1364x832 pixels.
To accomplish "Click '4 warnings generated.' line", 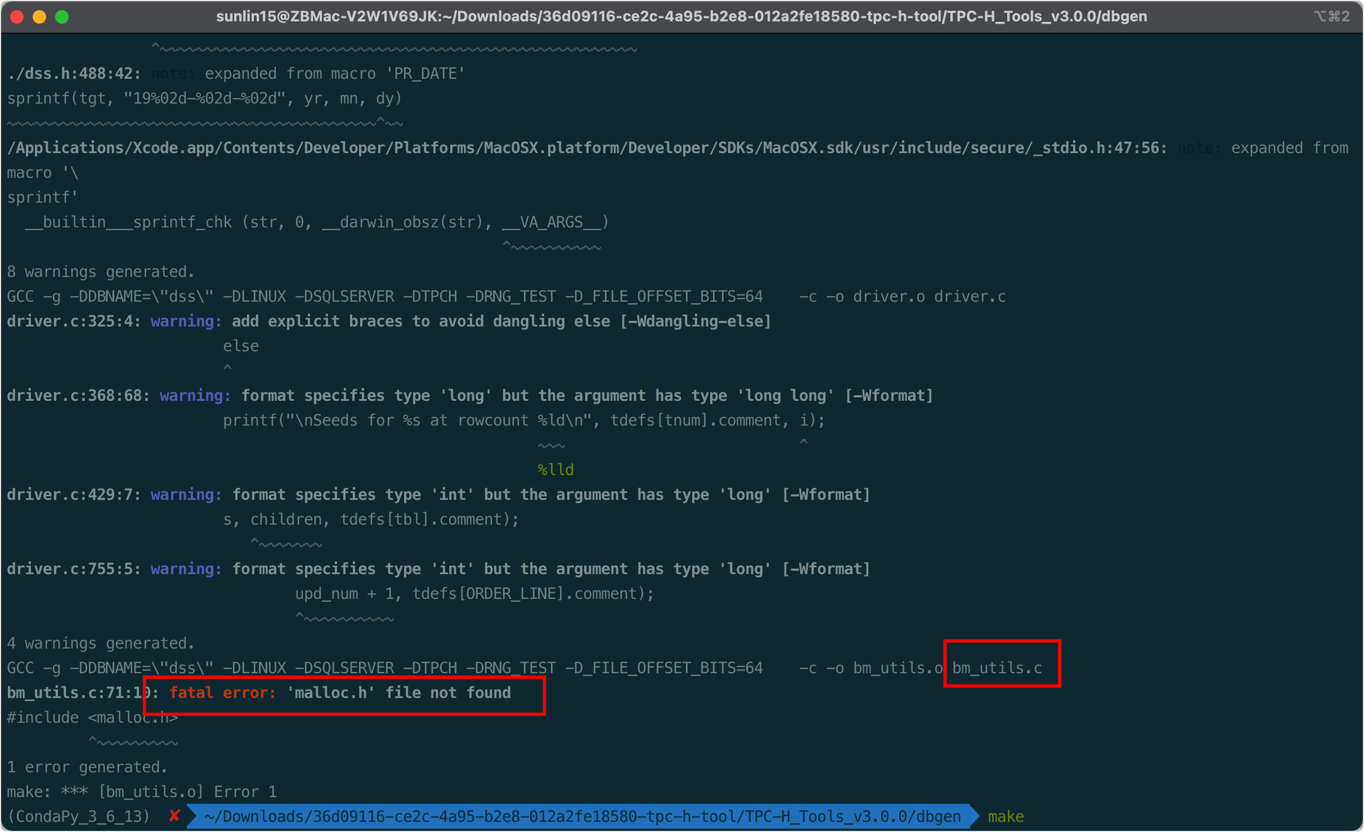I will (101, 643).
